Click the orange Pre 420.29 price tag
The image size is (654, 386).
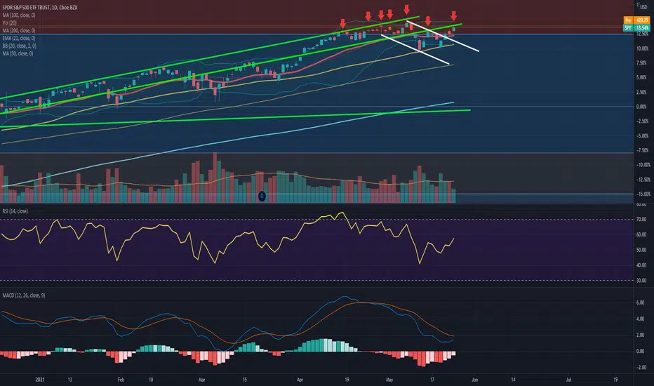(636, 20)
